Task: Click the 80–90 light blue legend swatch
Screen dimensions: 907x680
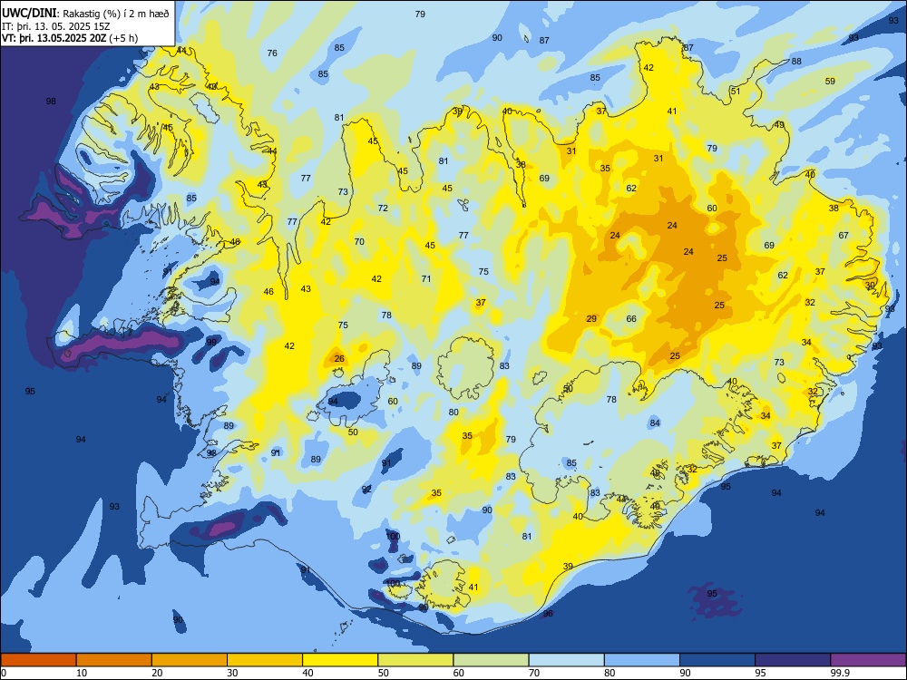Action: coord(641,660)
